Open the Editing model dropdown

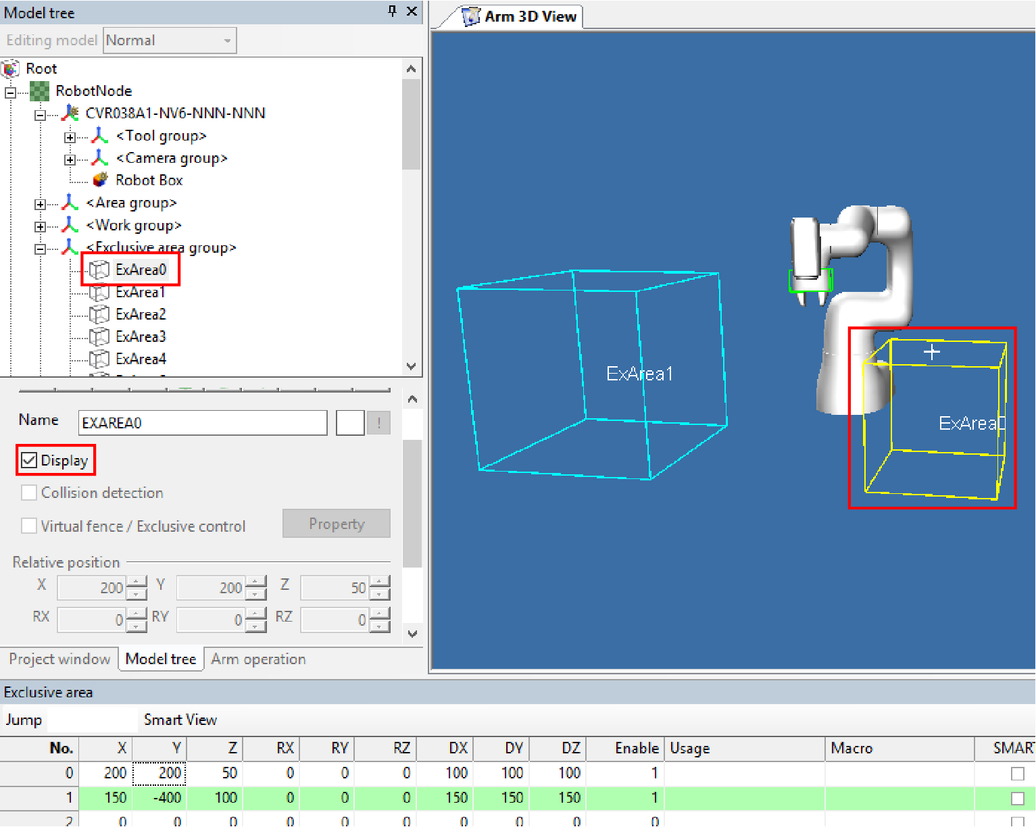click(170, 41)
